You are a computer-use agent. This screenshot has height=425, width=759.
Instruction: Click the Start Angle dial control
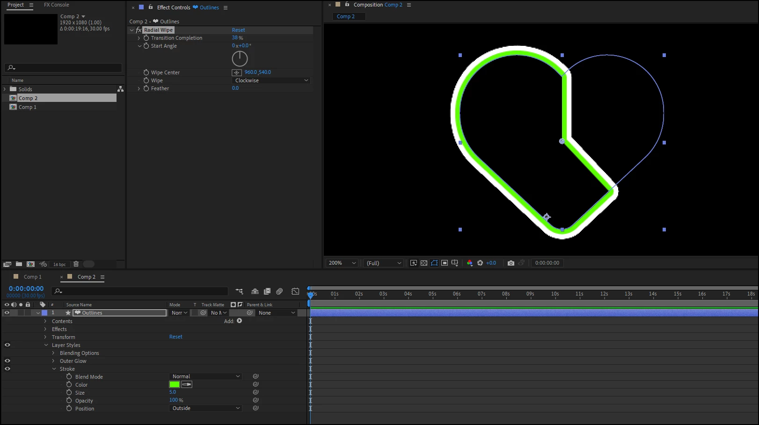coord(240,58)
